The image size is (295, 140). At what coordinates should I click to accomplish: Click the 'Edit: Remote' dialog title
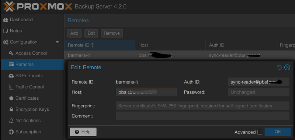[x=86, y=67]
